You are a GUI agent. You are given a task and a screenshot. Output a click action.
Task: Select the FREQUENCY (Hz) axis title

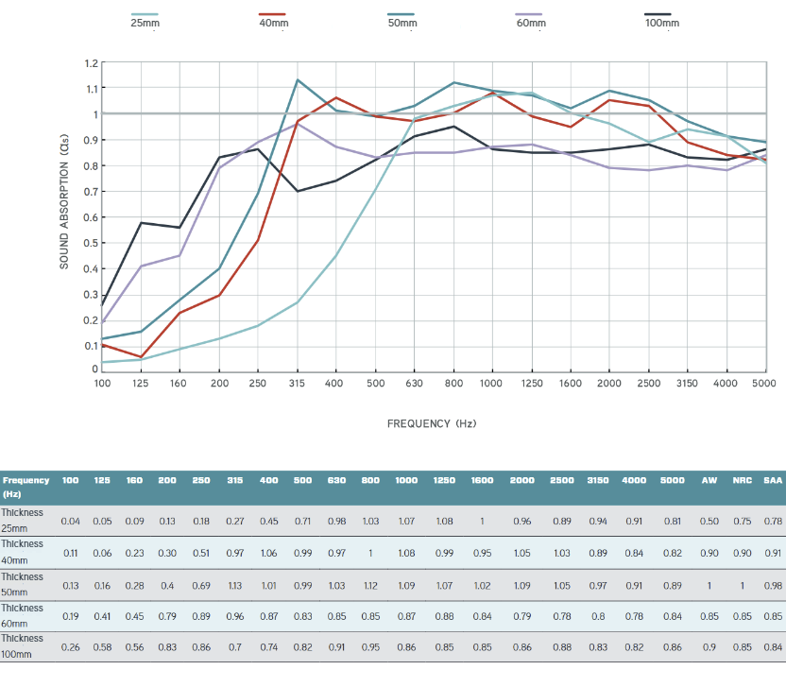[432, 423]
